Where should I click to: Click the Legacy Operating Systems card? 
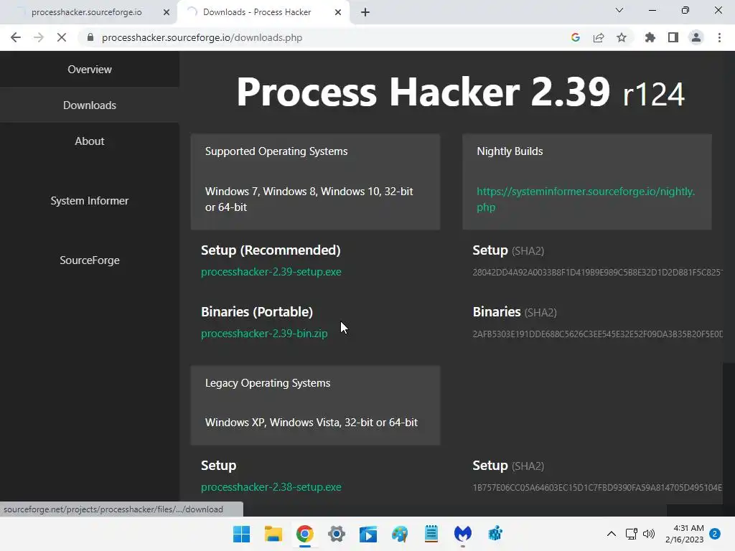coord(315,405)
